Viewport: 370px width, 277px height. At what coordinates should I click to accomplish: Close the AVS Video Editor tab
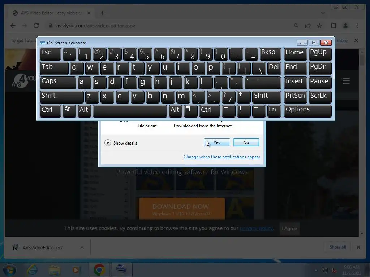click(89, 13)
